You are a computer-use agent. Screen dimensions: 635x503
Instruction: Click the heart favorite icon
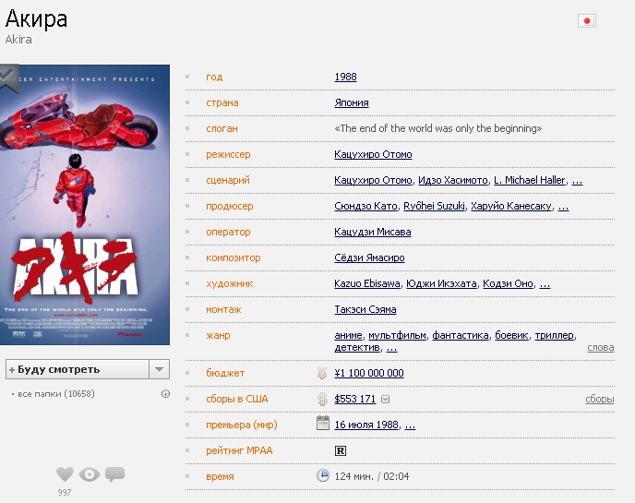point(65,474)
